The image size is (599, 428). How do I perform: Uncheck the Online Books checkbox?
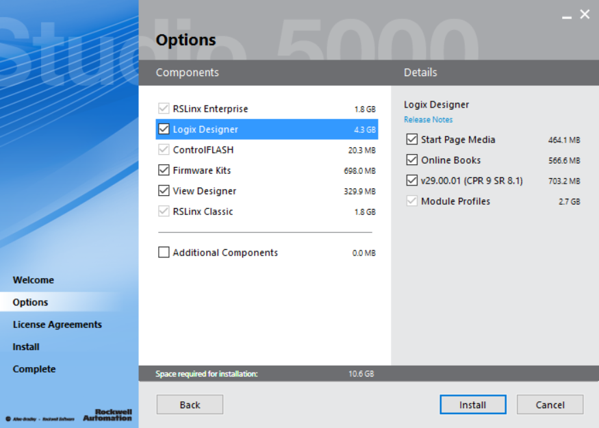pos(412,160)
